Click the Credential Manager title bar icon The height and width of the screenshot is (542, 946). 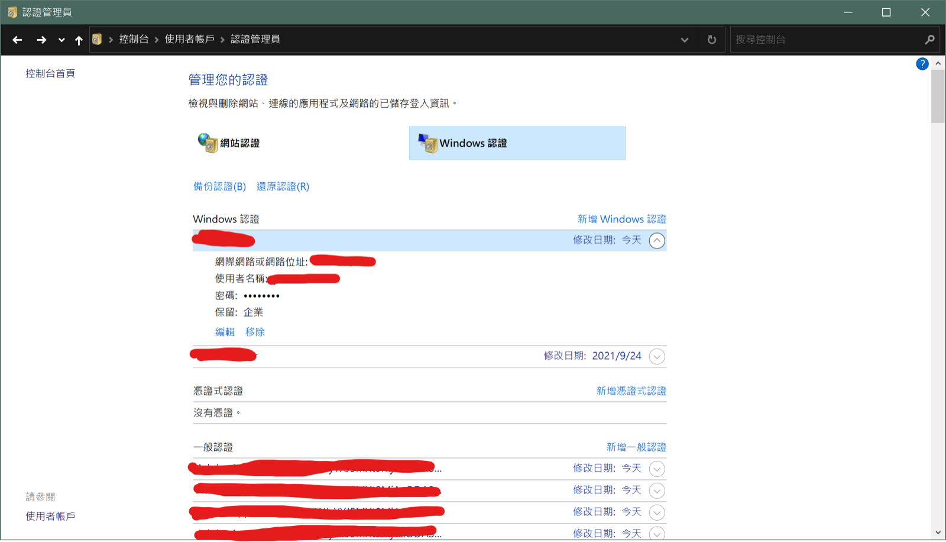pyautogui.click(x=12, y=12)
